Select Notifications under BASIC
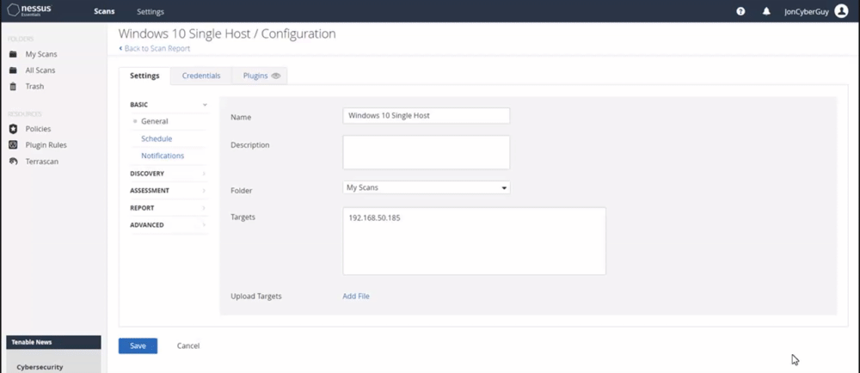The width and height of the screenshot is (860, 373). (163, 156)
